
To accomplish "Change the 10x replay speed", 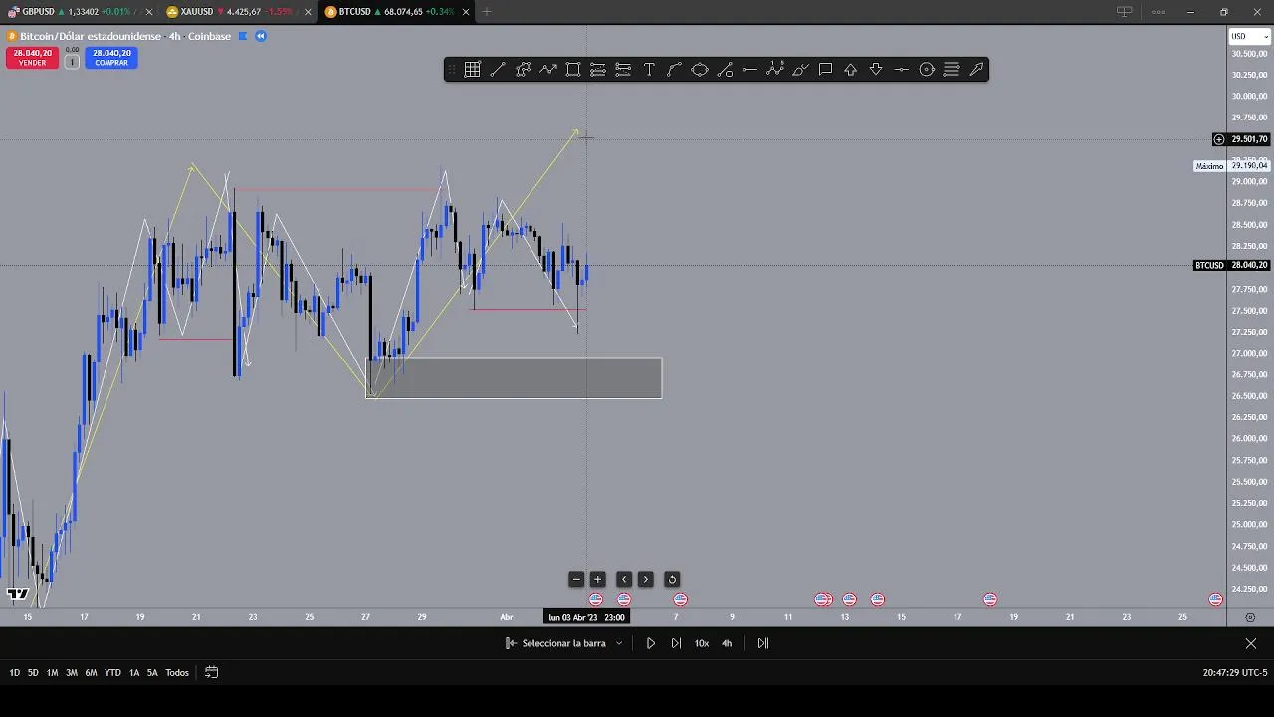I will [702, 643].
